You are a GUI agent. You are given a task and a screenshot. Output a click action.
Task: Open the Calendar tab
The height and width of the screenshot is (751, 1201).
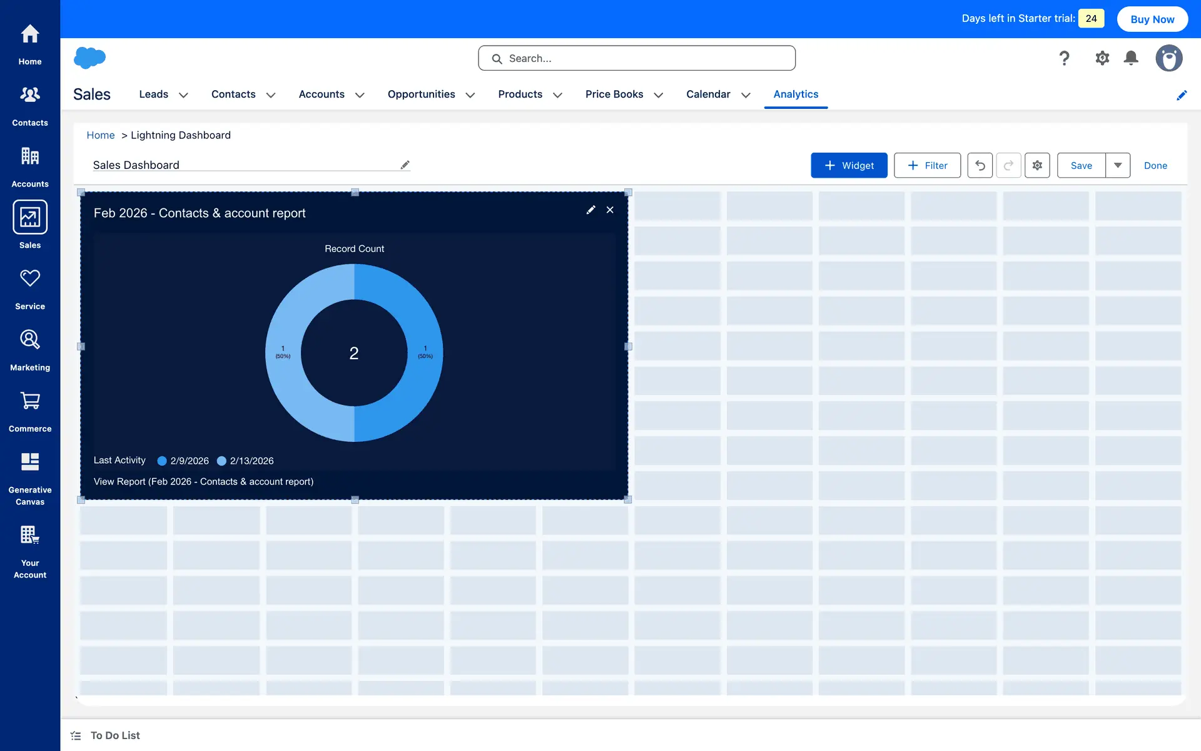coord(708,94)
